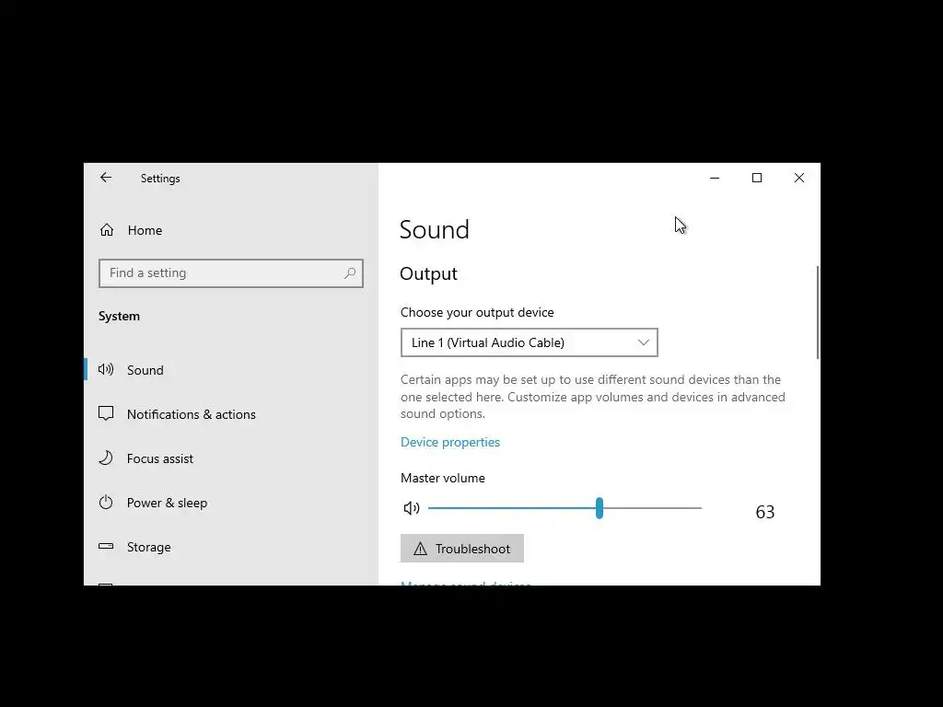Open the output device dropdown
Image resolution: width=943 pixels, height=707 pixels.
point(530,342)
